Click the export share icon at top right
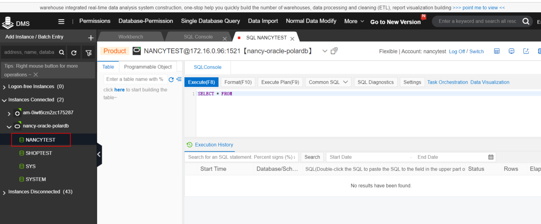 526,51
